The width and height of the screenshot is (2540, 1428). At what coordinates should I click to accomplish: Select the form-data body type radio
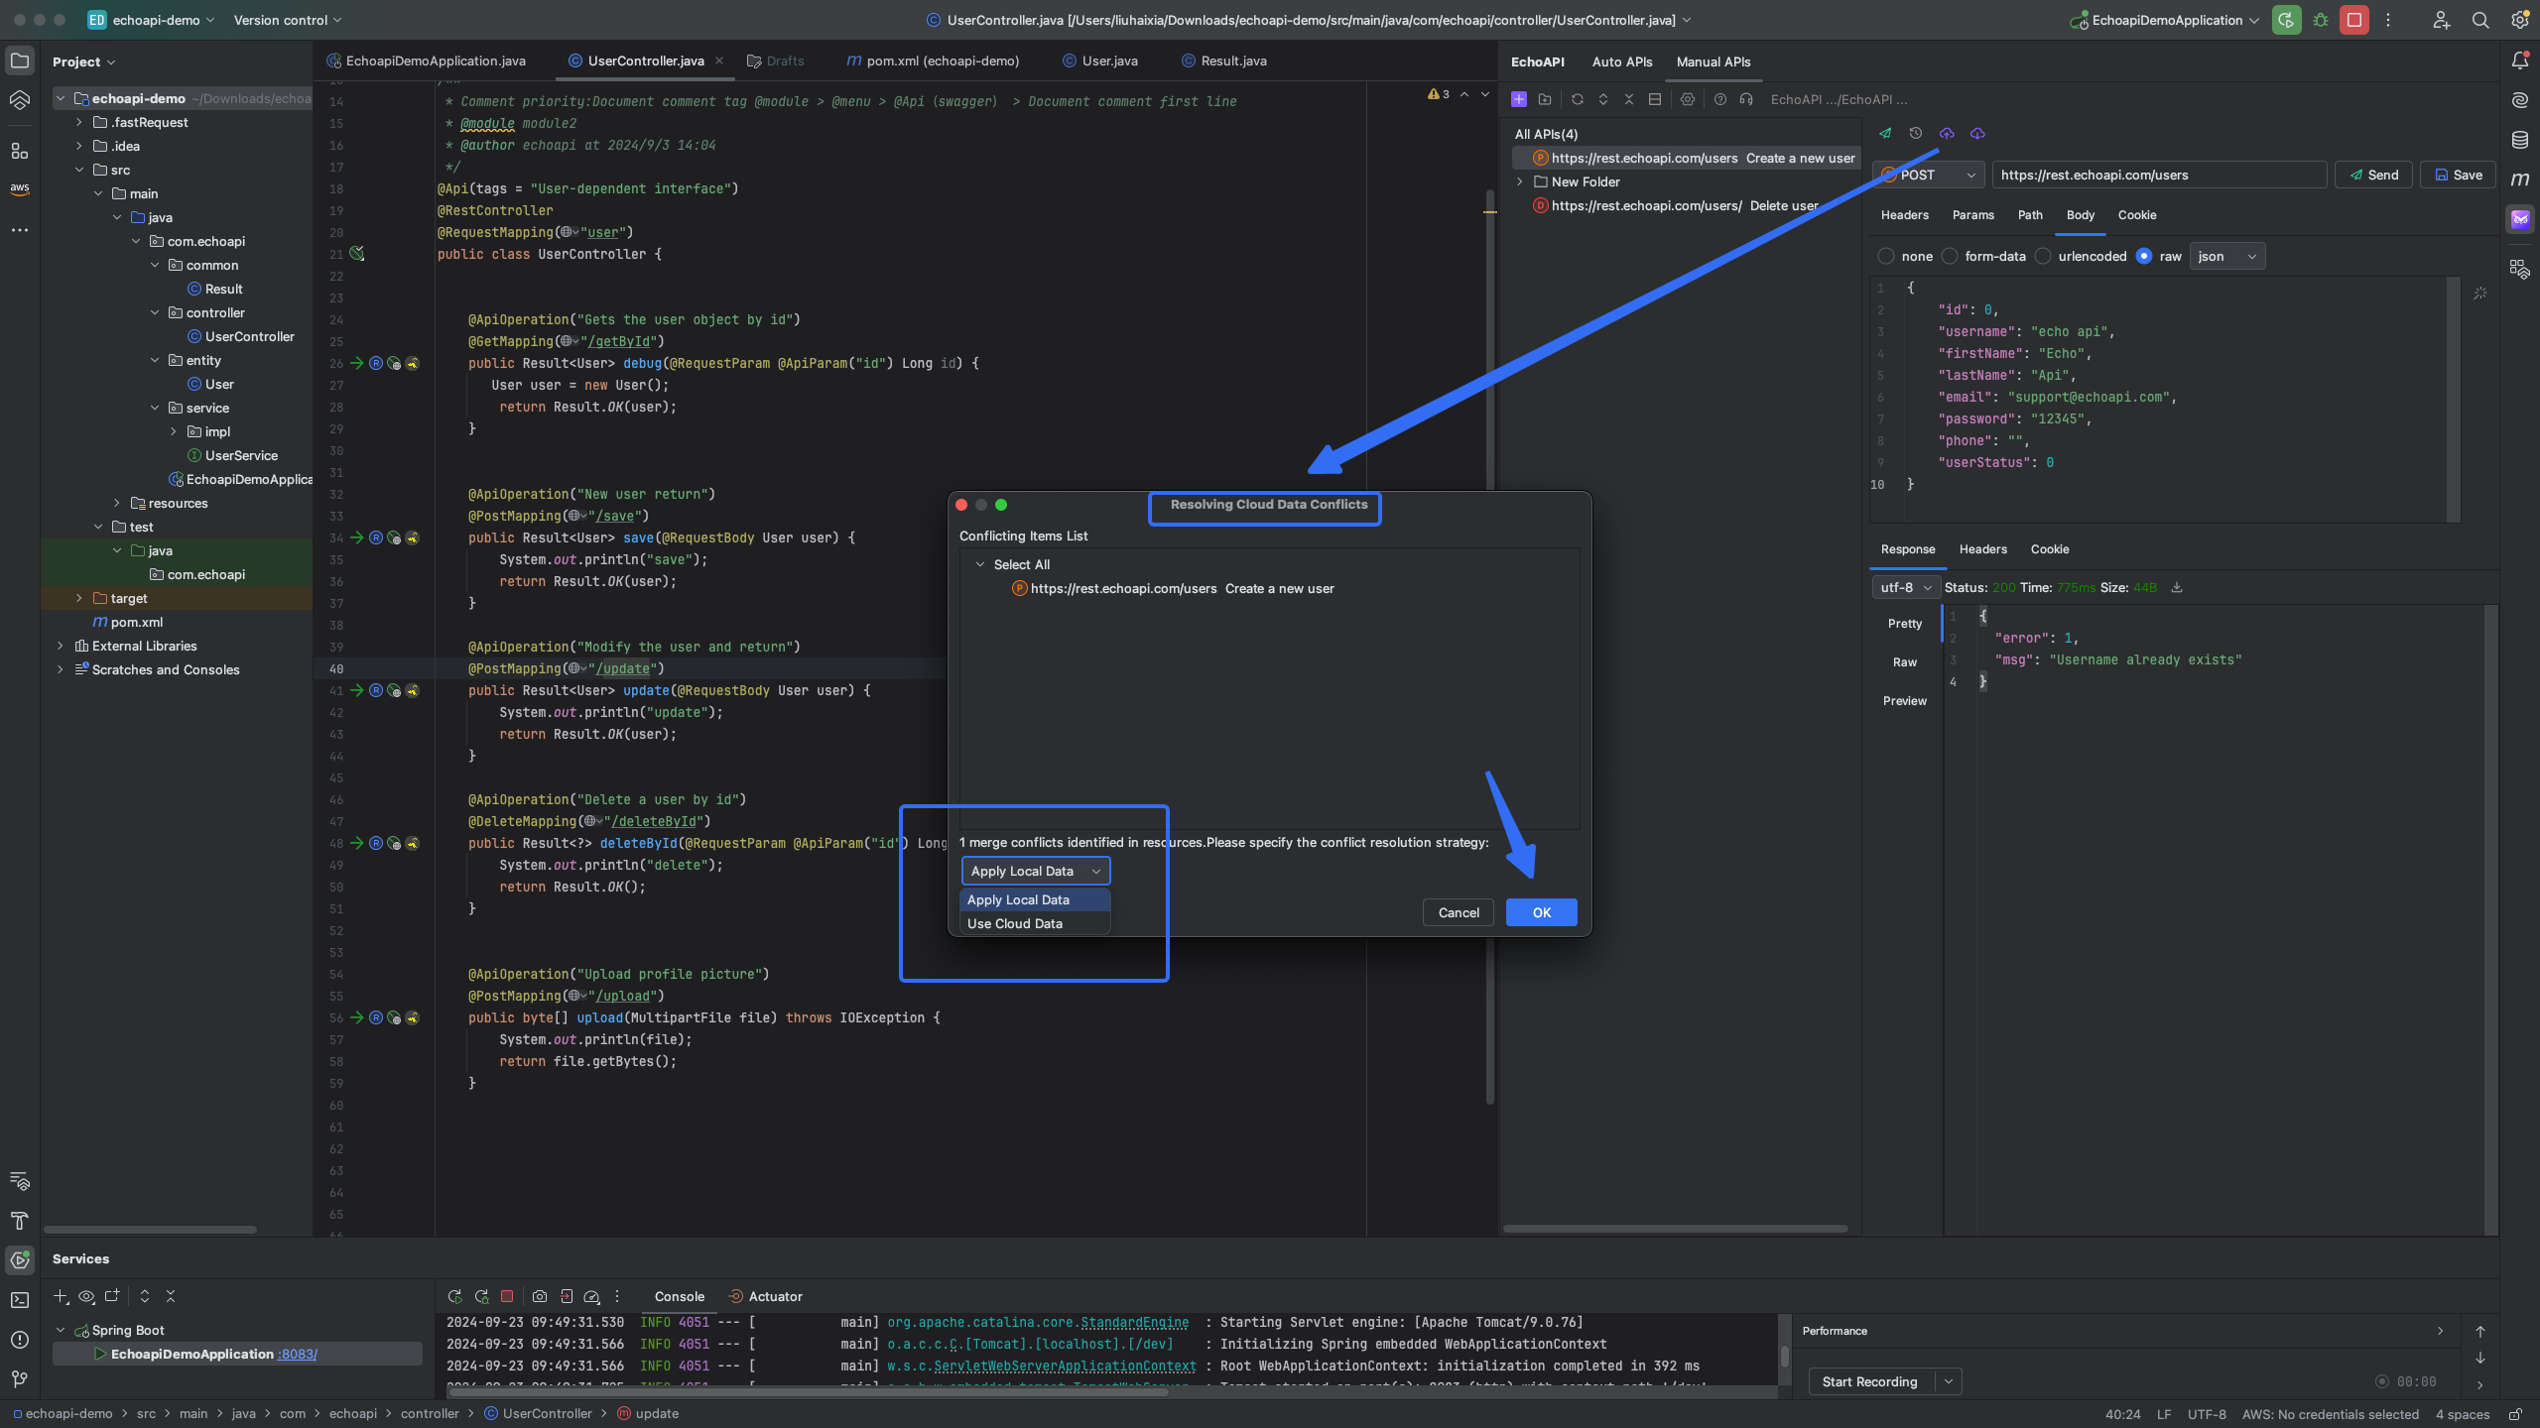1950,256
